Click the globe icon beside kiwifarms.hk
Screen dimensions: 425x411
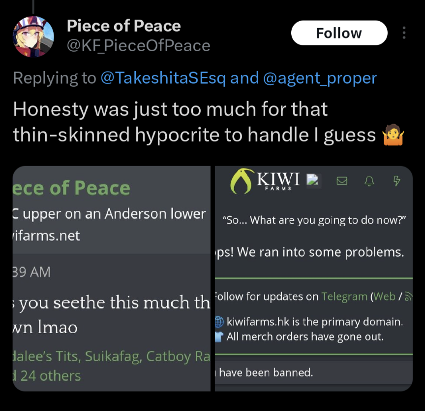[219, 322]
